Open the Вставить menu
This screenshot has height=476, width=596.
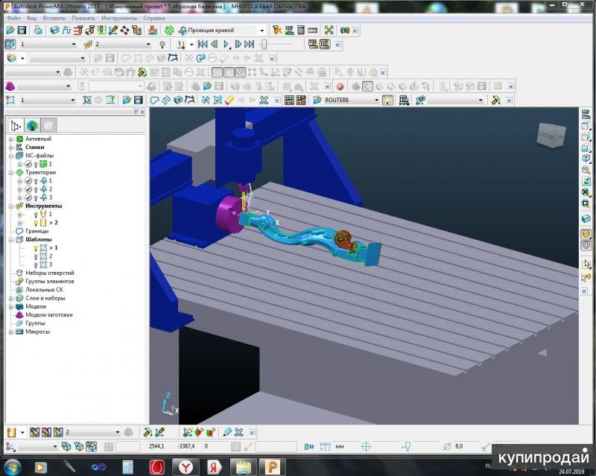(x=54, y=17)
